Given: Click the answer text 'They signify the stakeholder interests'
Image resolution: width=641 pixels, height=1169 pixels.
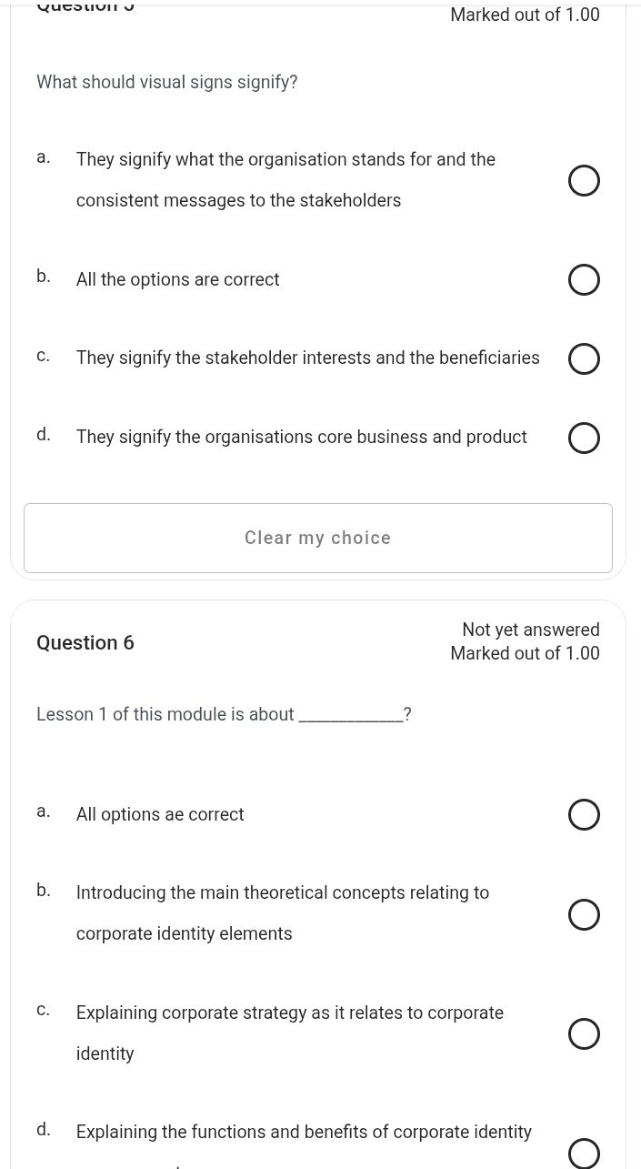Looking at the screenshot, I should 307,358.
